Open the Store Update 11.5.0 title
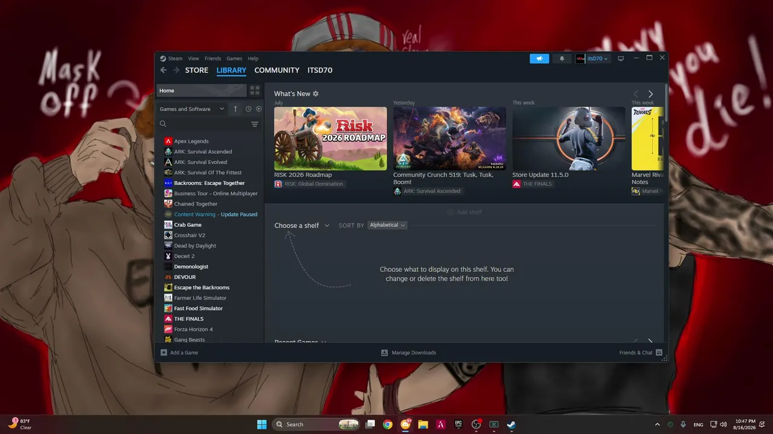 click(540, 175)
